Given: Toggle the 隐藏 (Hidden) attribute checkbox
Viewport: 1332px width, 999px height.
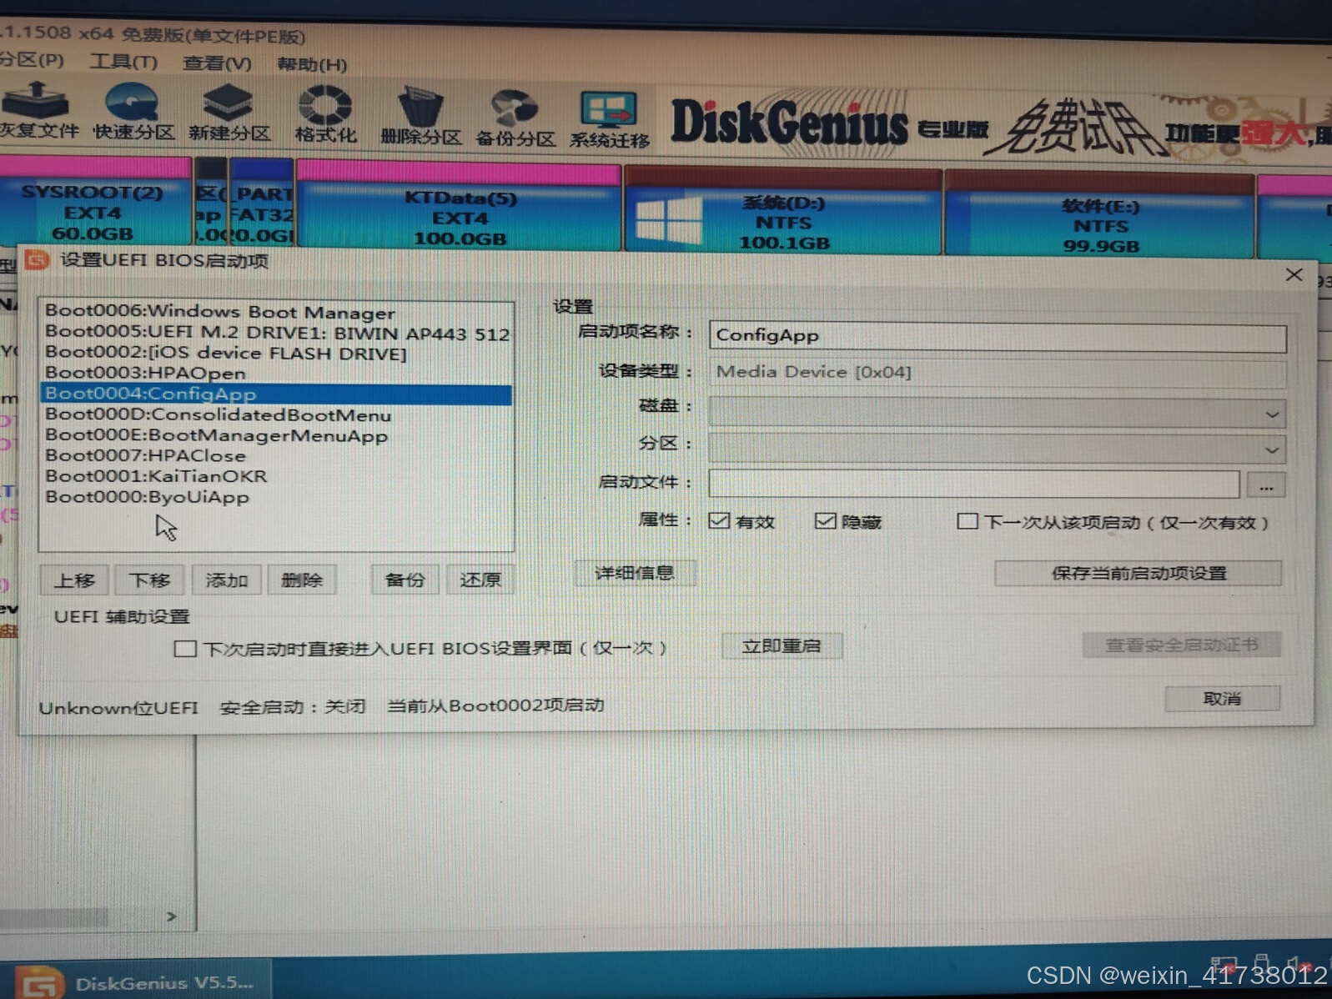Looking at the screenshot, I should 825,521.
